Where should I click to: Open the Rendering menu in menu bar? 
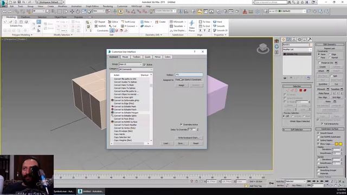(108, 6)
